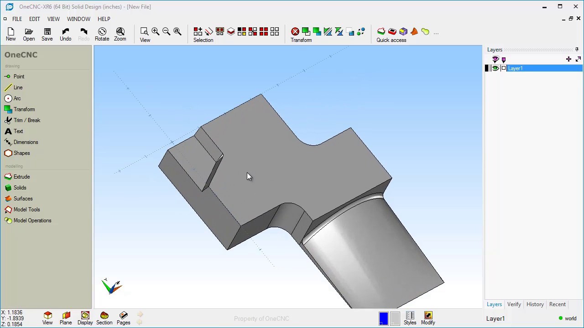The image size is (584, 328).
Task: Open Styles in the bottom bar
Action: tap(410, 318)
